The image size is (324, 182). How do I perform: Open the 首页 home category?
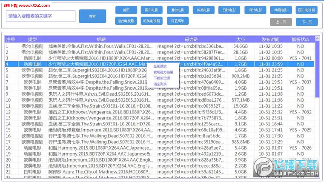(x=126, y=10)
